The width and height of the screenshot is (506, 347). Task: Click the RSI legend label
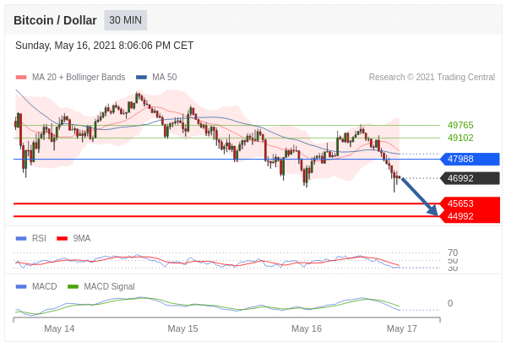pyautogui.click(x=39, y=238)
